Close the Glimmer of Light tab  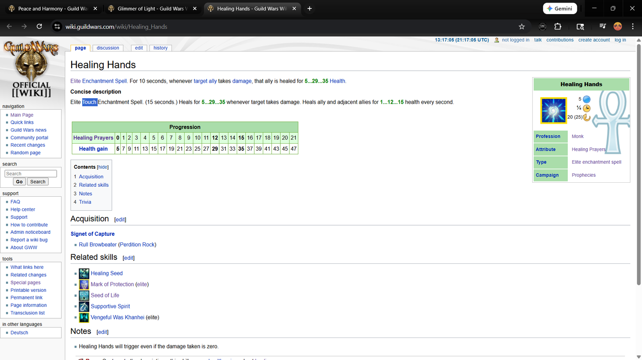coord(195,9)
